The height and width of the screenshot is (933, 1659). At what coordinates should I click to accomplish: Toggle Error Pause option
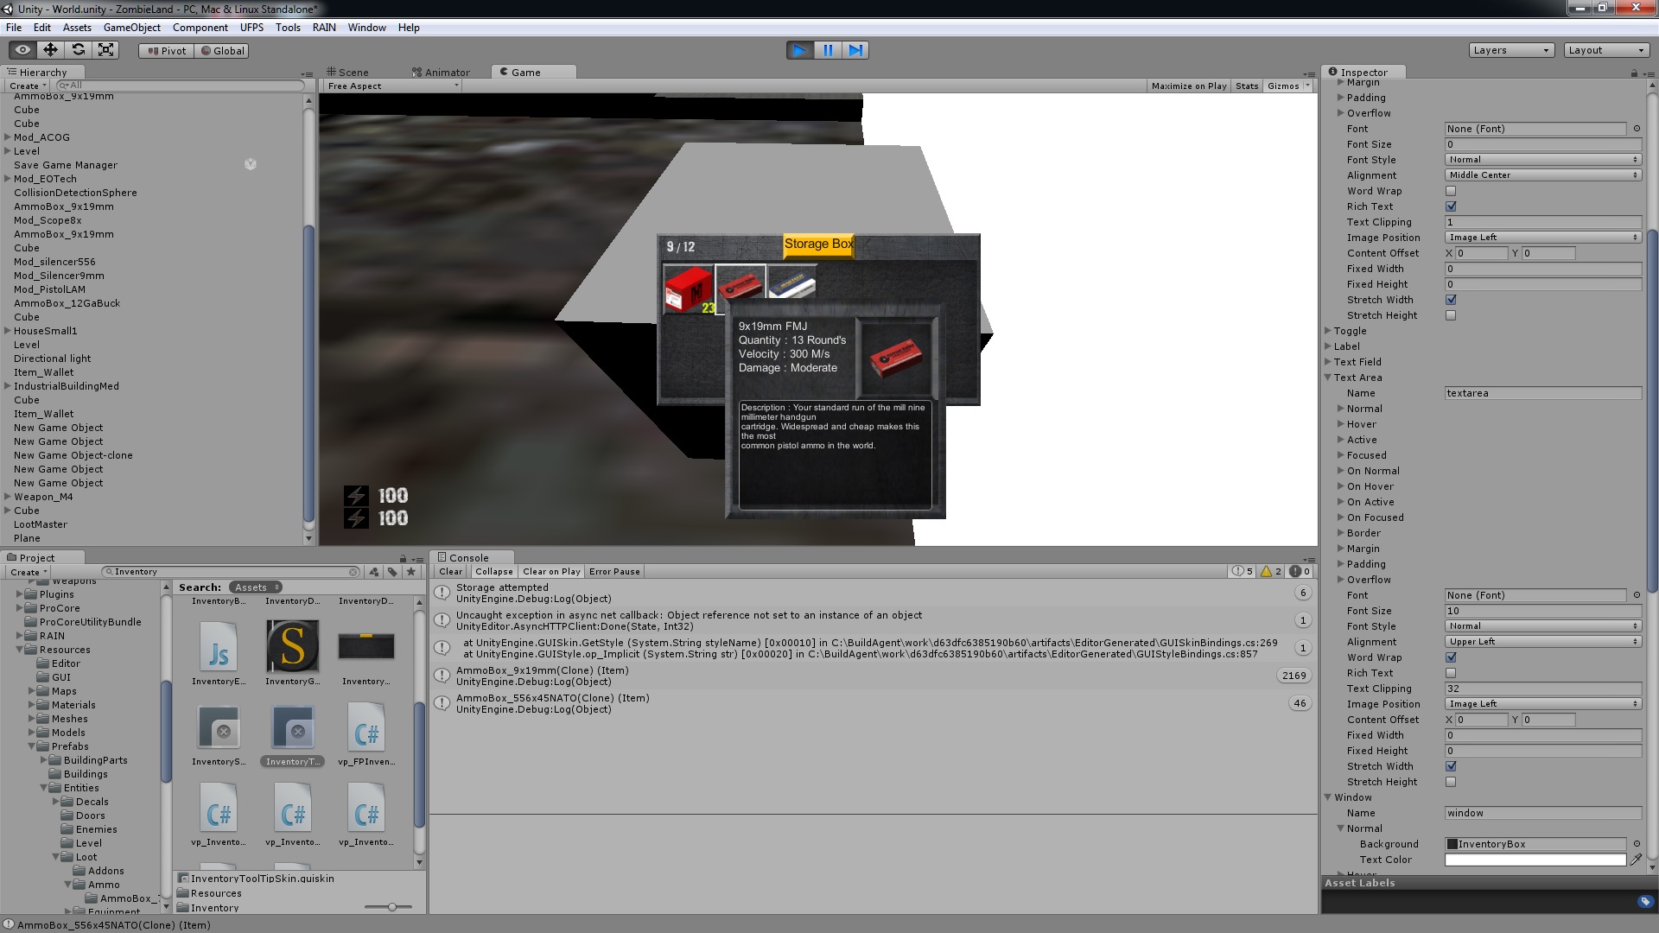click(614, 572)
